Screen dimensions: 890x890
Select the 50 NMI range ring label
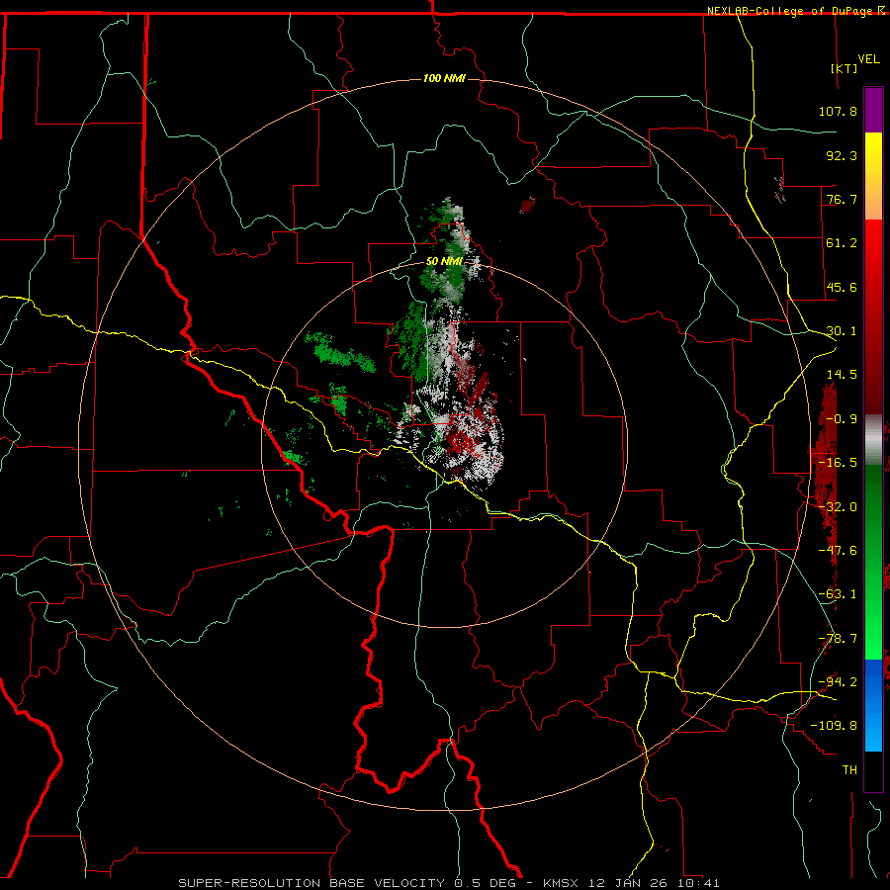pos(444,261)
